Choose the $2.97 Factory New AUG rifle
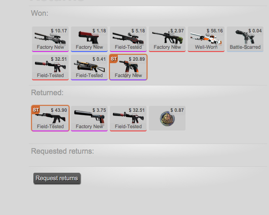This screenshot has width=269, height=215. (167, 39)
